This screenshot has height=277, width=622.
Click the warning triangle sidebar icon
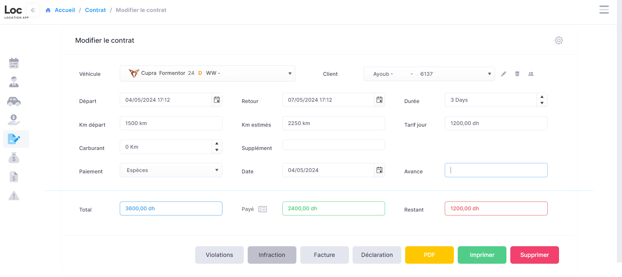pyautogui.click(x=14, y=196)
